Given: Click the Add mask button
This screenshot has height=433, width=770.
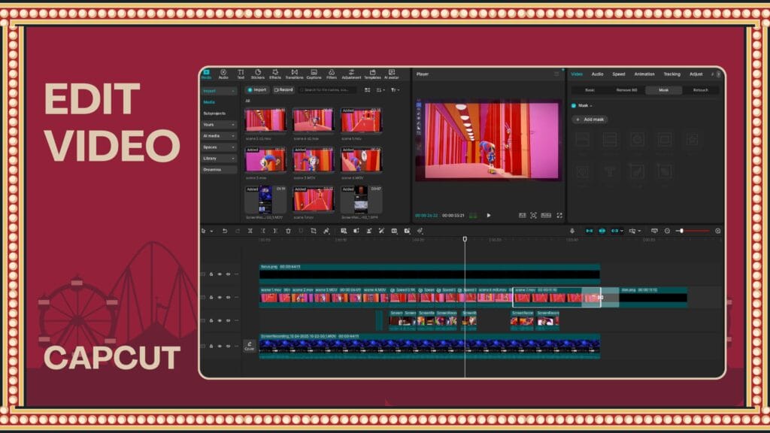Looking at the screenshot, I should pos(590,120).
